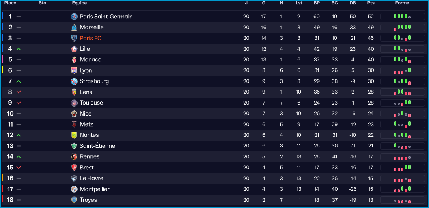
Task: Click the Forme column header
Action: (402, 3)
